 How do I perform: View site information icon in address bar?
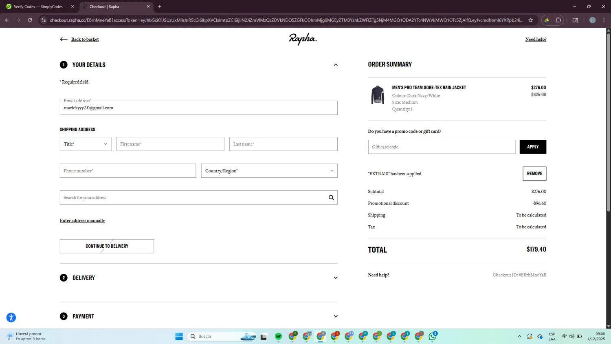click(44, 20)
